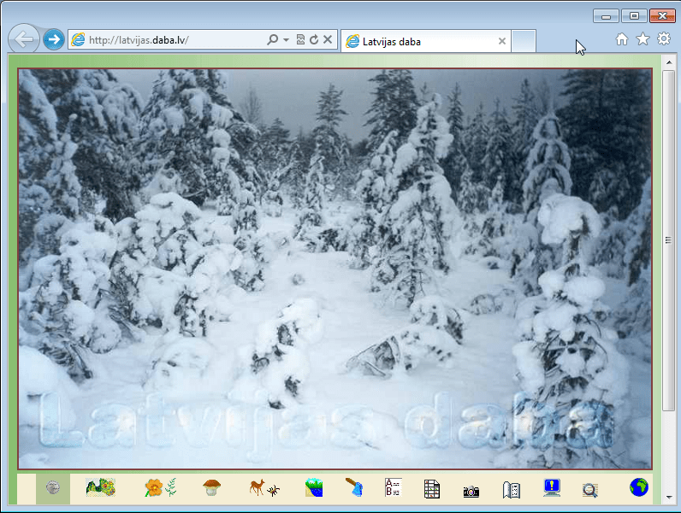Close the Latvijas daba tab

coord(502,41)
